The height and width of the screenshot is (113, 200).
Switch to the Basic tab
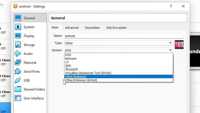point(55,27)
